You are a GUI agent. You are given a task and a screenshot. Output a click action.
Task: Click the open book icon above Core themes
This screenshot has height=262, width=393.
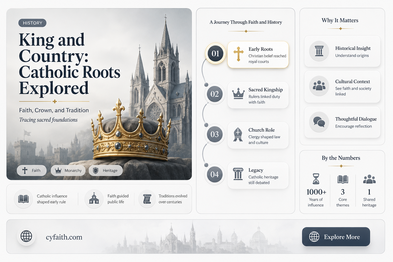coord(343,179)
